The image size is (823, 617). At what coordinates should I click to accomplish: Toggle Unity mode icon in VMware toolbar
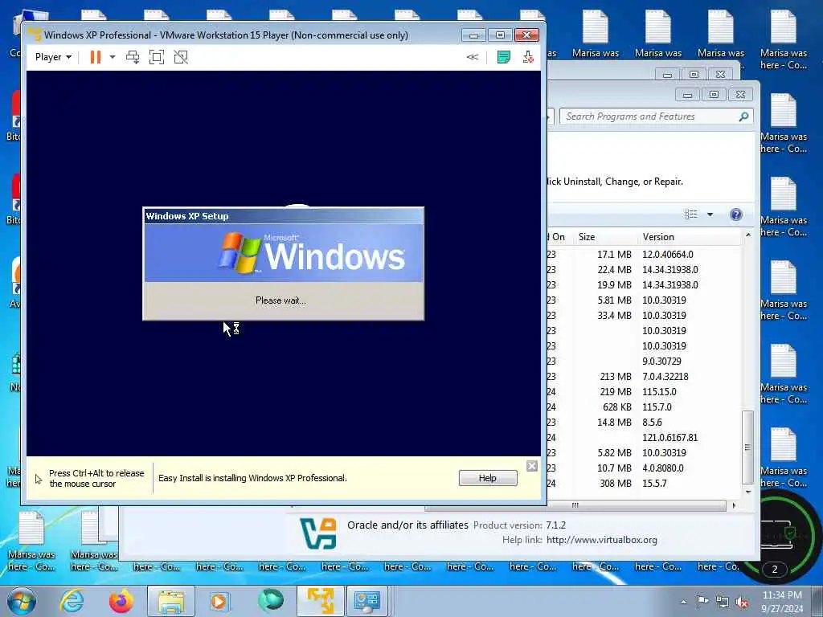click(x=181, y=57)
